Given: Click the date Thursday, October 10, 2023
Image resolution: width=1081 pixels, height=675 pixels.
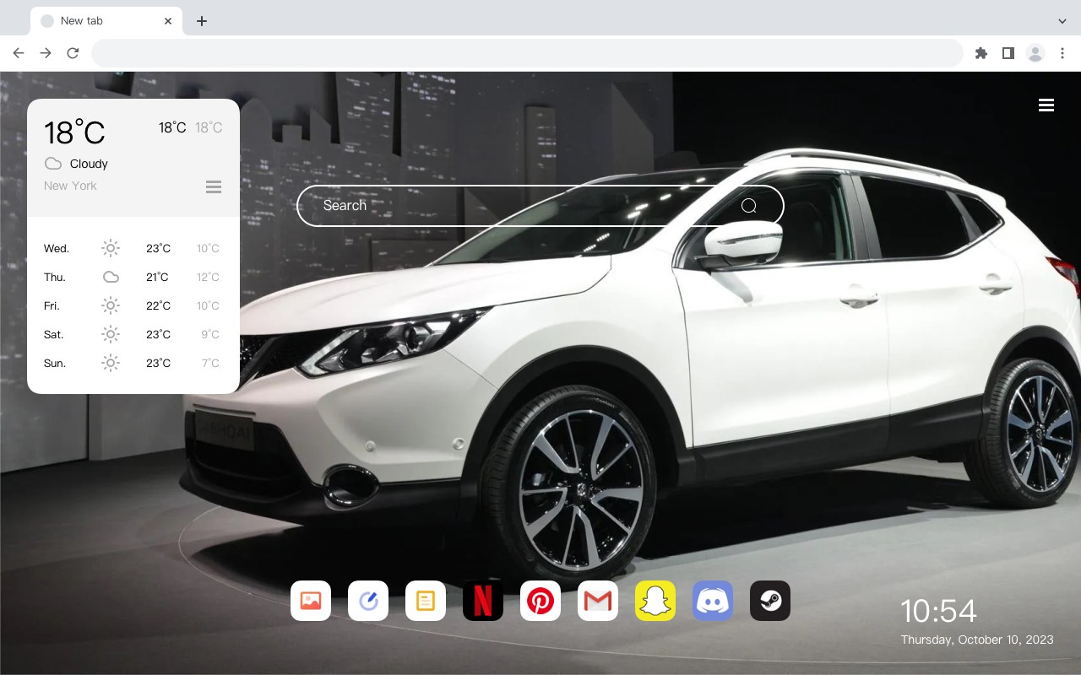Looking at the screenshot, I should tap(977, 640).
